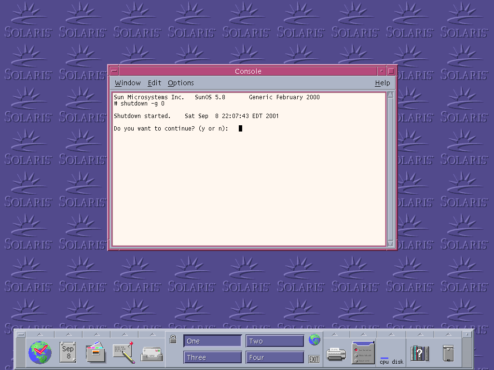Screen dimensions: 494x370
Task: Open the Window menu in Console
Action: click(128, 83)
